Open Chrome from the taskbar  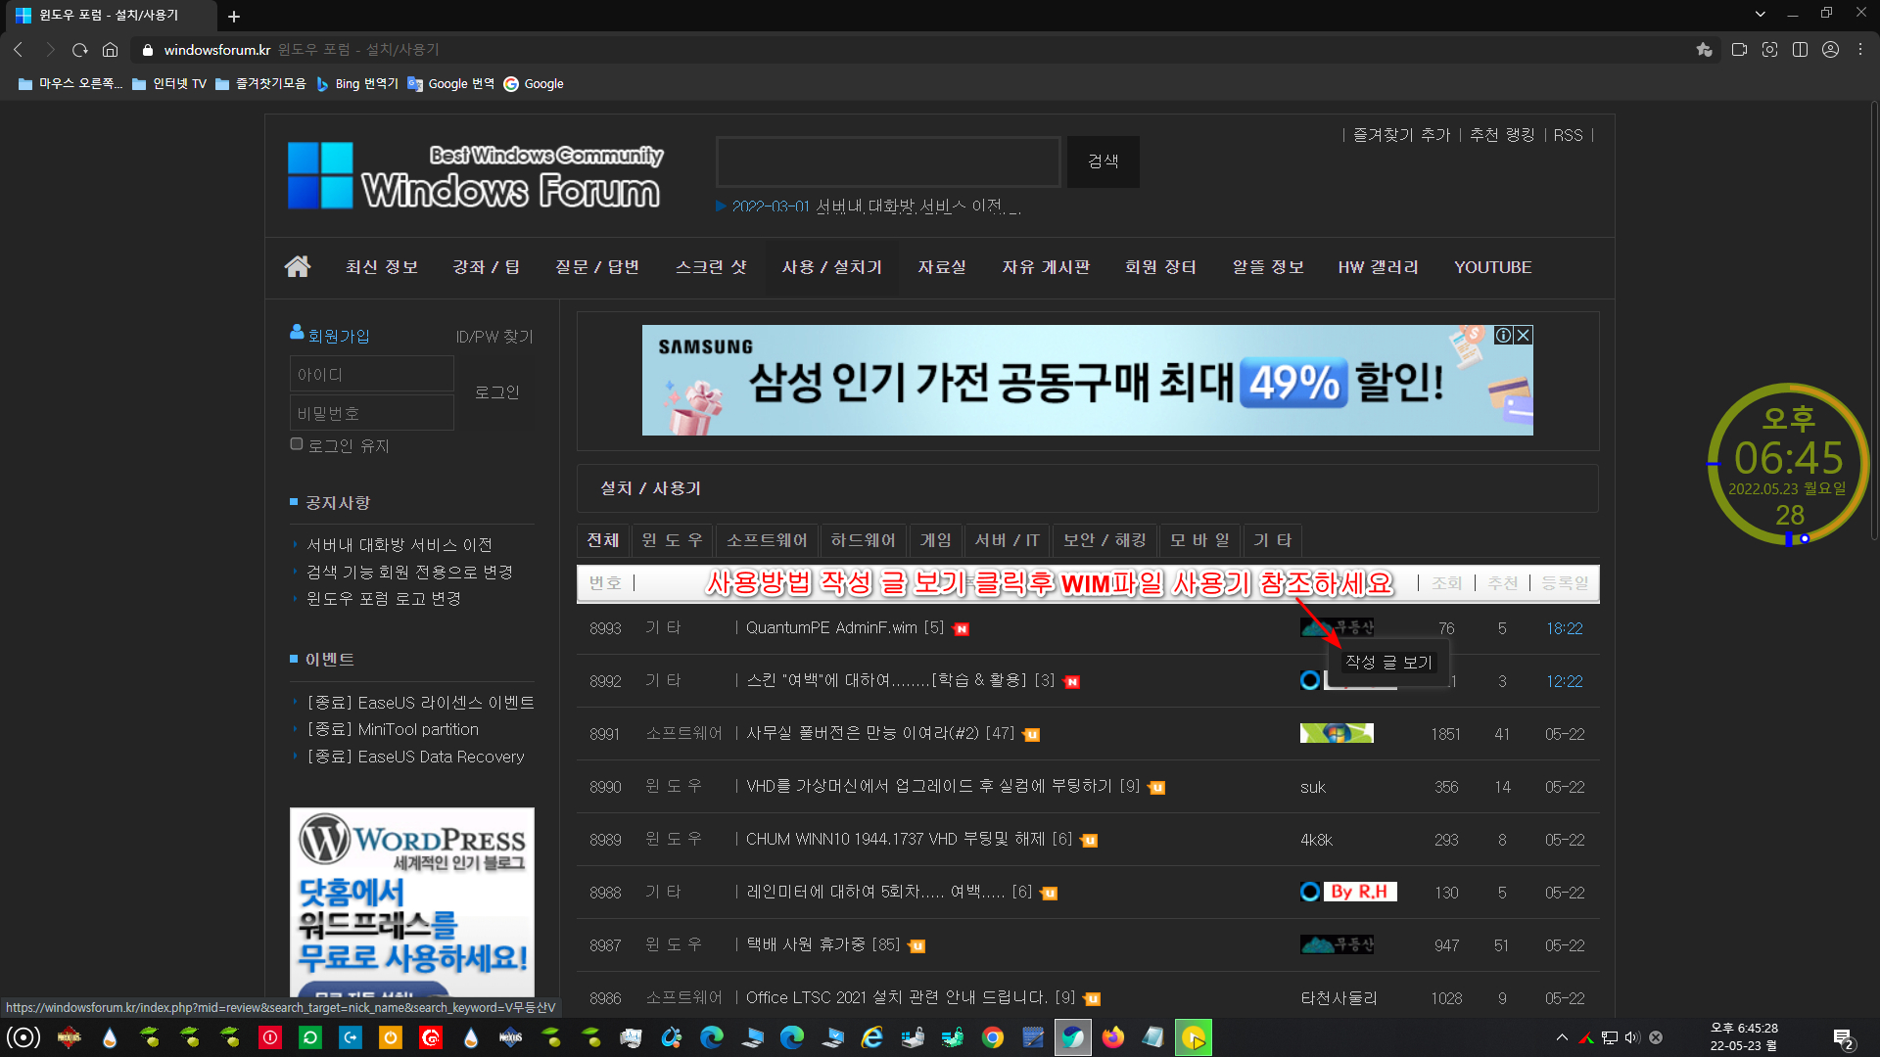pos(992,1037)
